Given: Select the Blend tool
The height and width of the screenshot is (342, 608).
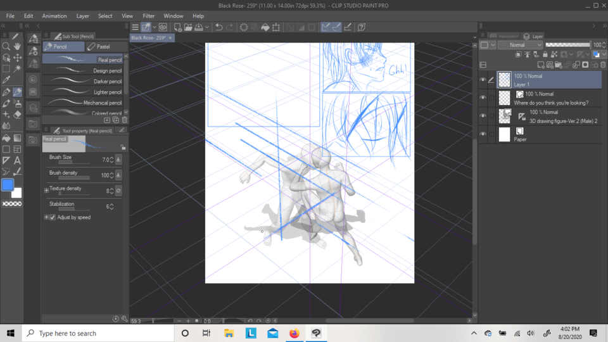Looking at the screenshot, I should click(x=6, y=125).
